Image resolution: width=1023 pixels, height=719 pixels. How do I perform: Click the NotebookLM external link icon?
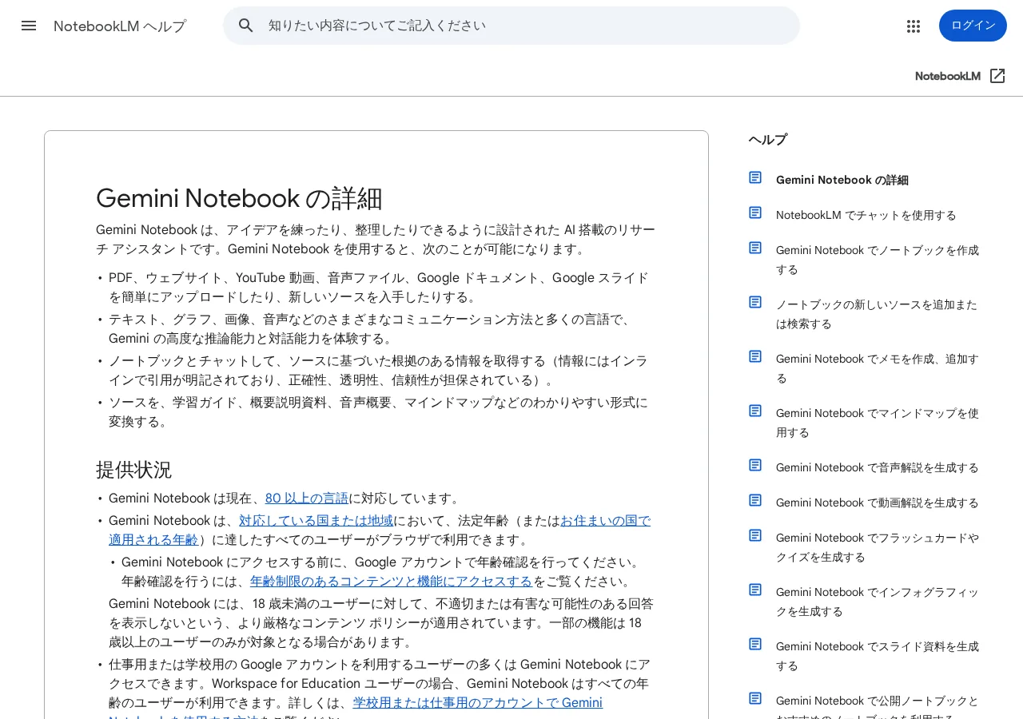[997, 76]
